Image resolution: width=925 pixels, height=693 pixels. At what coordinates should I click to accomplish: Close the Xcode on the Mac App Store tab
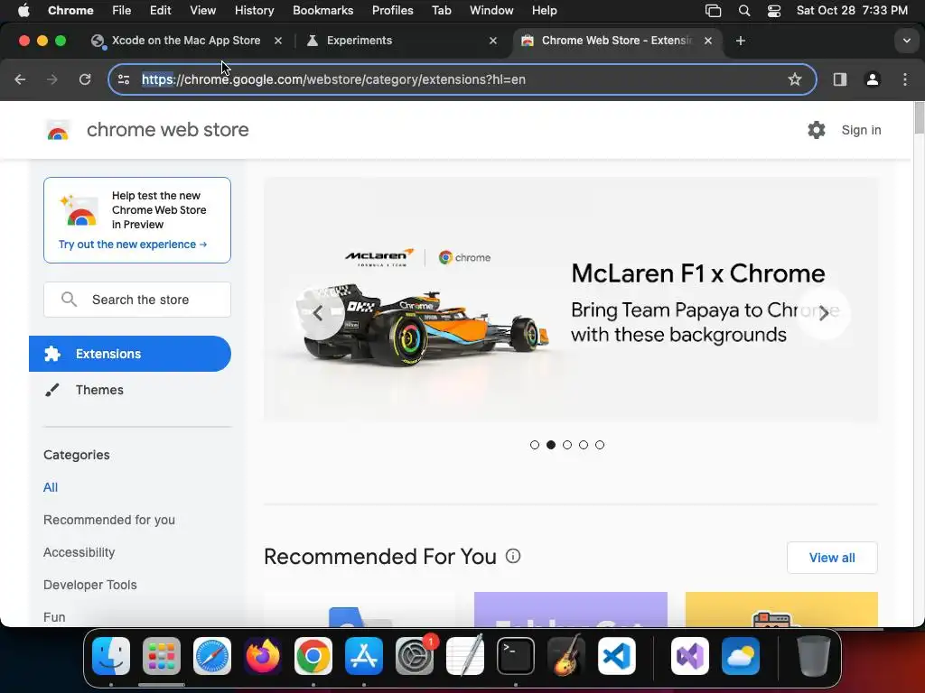point(278,41)
